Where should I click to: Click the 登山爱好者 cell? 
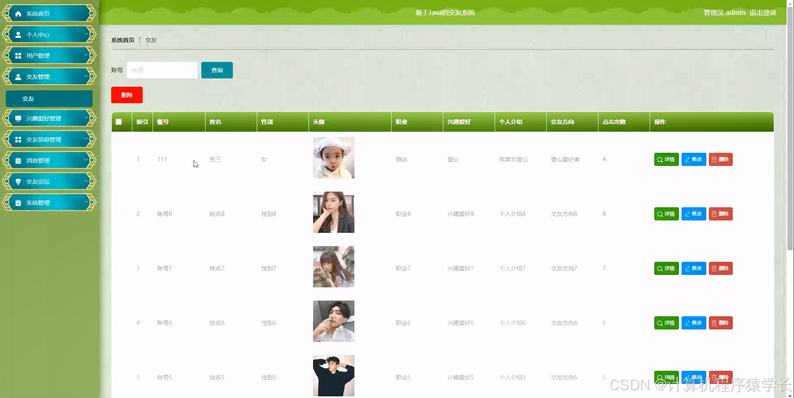click(x=565, y=159)
